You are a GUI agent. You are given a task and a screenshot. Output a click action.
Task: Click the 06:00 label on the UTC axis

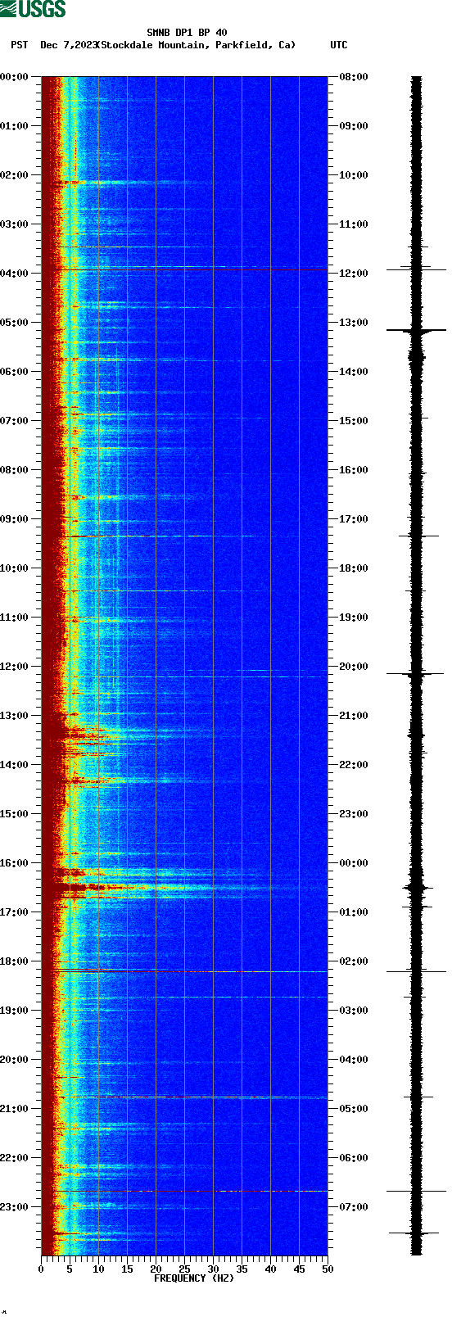tap(354, 1158)
